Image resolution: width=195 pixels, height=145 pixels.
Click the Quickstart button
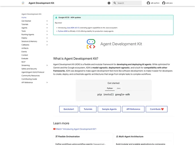click(x=69, y=109)
